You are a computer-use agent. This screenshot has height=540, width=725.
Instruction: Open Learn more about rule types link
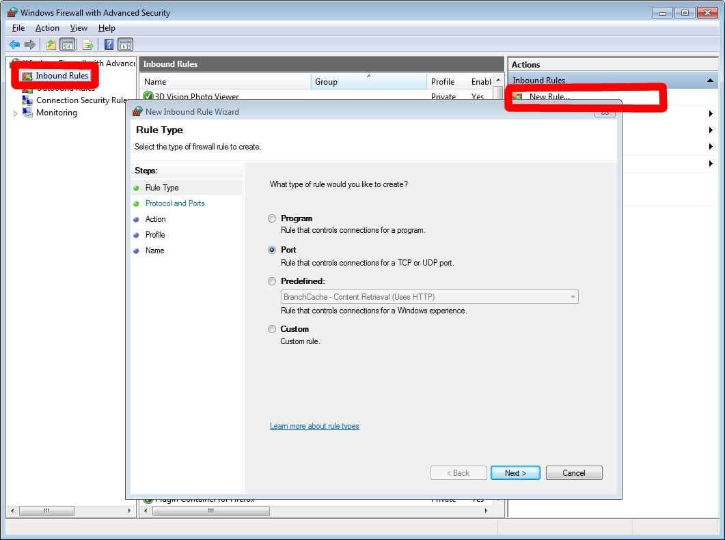pyautogui.click(x=314, y=426)
